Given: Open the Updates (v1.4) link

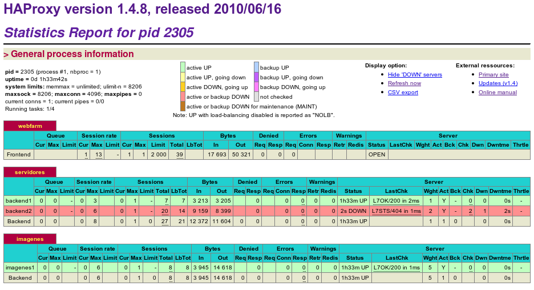Looking at the screenshot, I should 498,83.
